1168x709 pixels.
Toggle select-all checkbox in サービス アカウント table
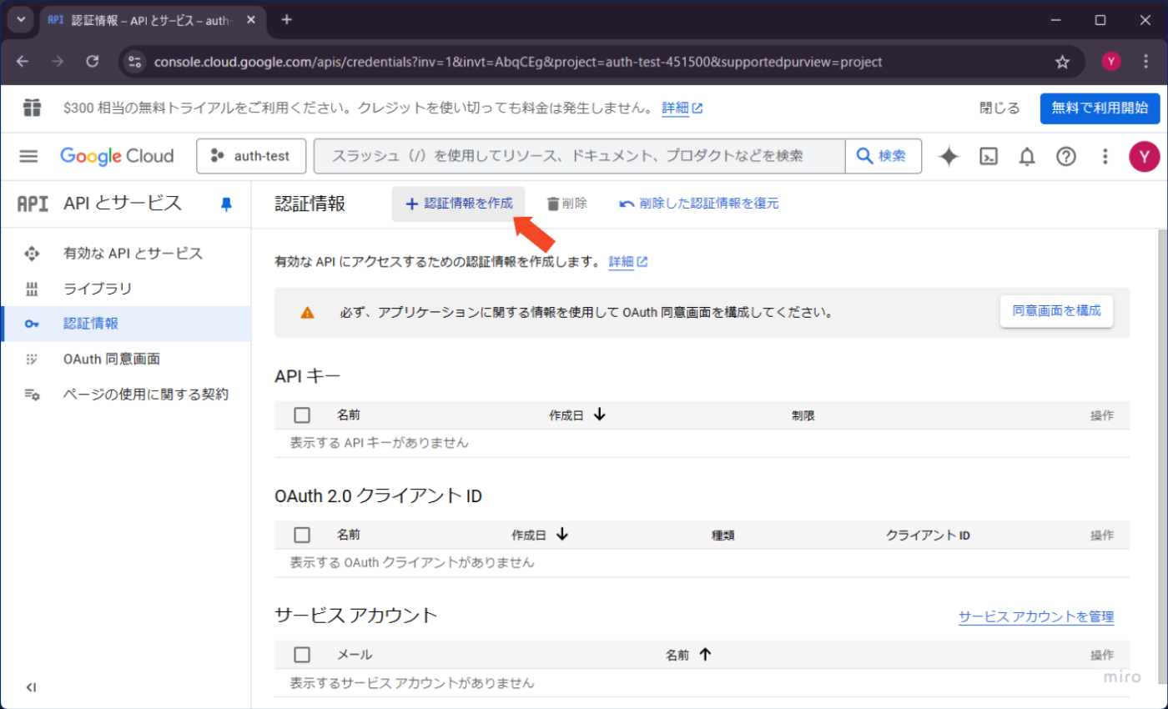pos(302,655)
